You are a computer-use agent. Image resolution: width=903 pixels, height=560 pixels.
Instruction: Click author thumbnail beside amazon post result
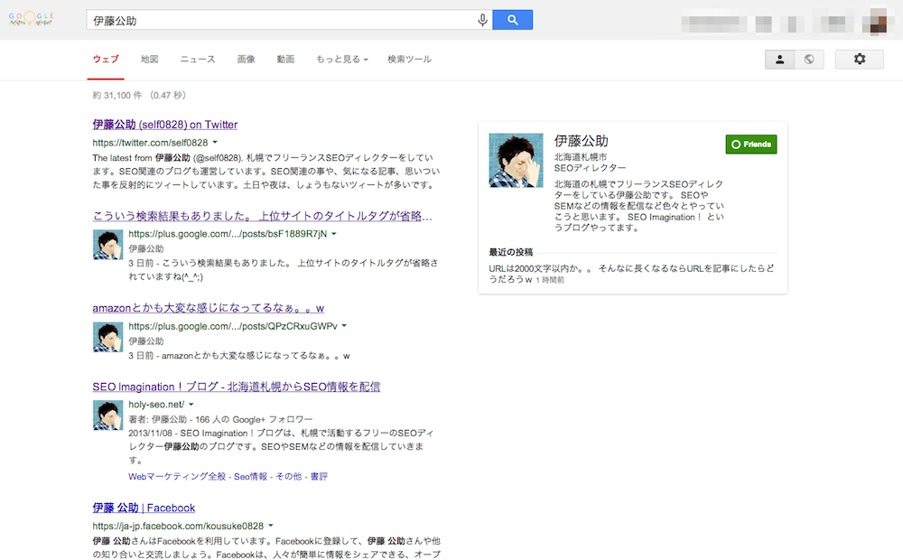(x=107, y=337)
